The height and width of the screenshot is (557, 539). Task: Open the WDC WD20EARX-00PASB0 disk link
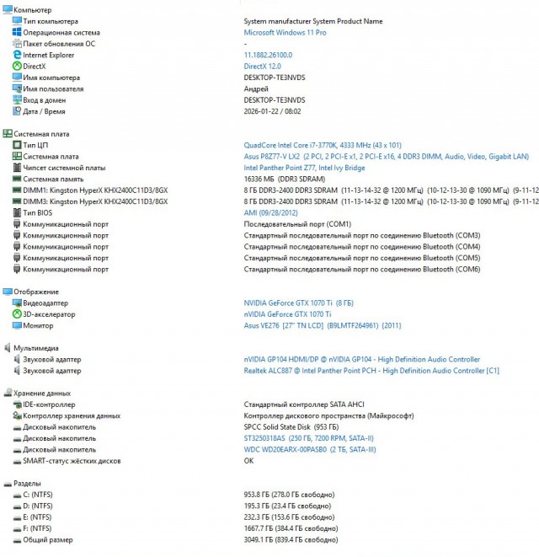coord(310,450)
